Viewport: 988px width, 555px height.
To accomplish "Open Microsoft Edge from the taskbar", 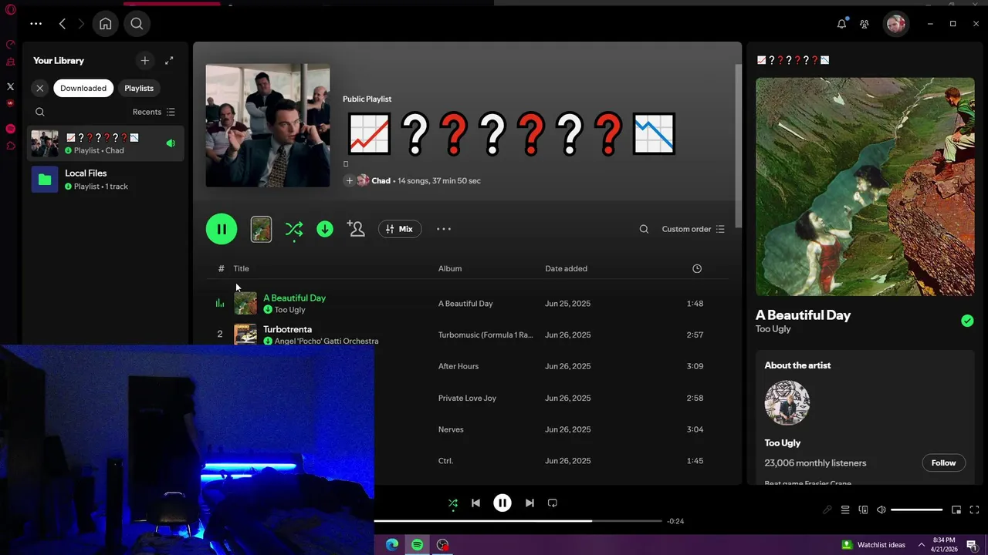I will tap(392, 545).
